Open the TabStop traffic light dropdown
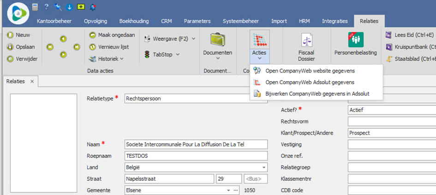The height and width of the screenshot is (195, 436). point(161,54)
